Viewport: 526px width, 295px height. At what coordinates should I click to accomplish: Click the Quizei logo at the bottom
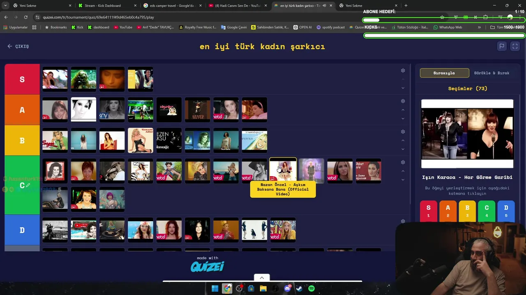pyautogui.click(x=208, y=267)
